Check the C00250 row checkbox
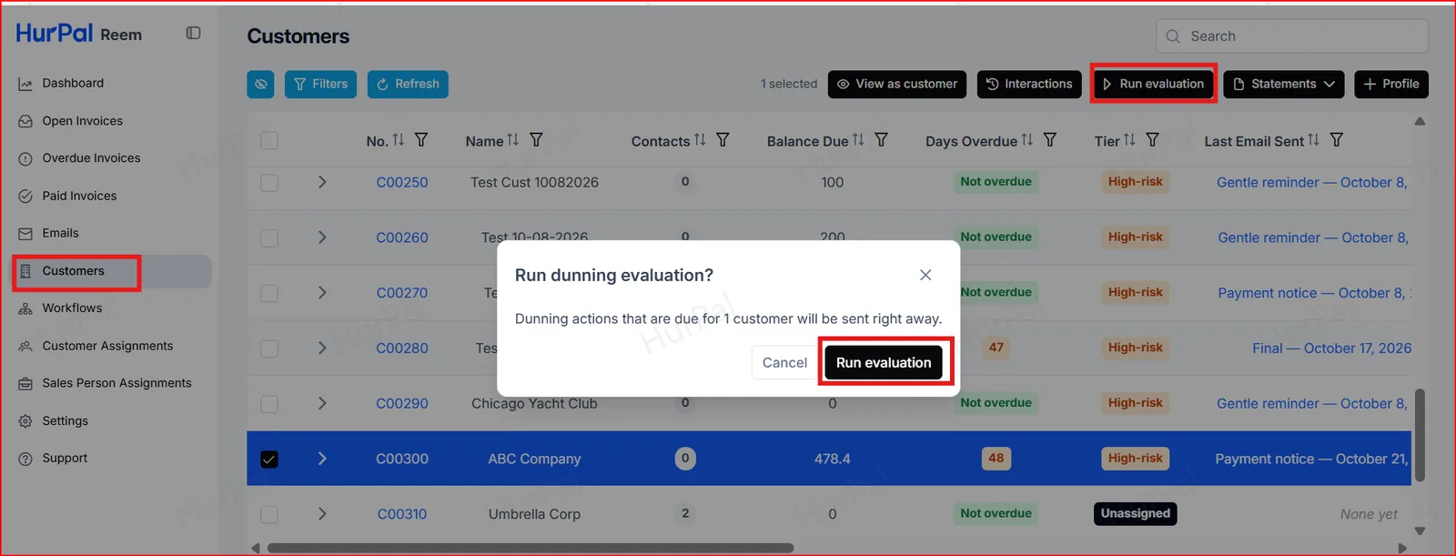The height and width of the screenshot is (556, 1456). 269,182
